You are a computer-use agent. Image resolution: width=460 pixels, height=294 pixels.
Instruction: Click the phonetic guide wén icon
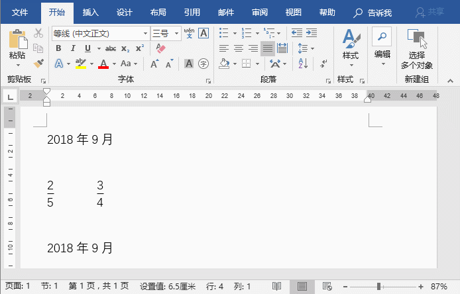(x=189, y=33)
